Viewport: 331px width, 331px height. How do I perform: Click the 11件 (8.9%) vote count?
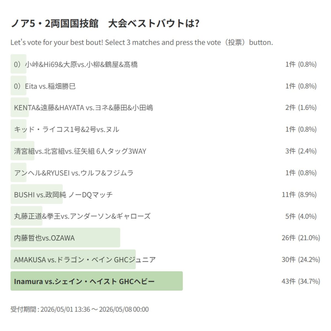299,194
